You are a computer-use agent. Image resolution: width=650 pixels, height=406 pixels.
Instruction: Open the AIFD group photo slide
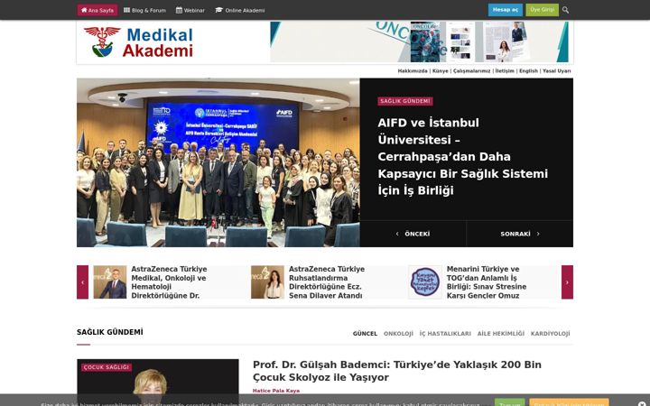[x=218, y=162]
